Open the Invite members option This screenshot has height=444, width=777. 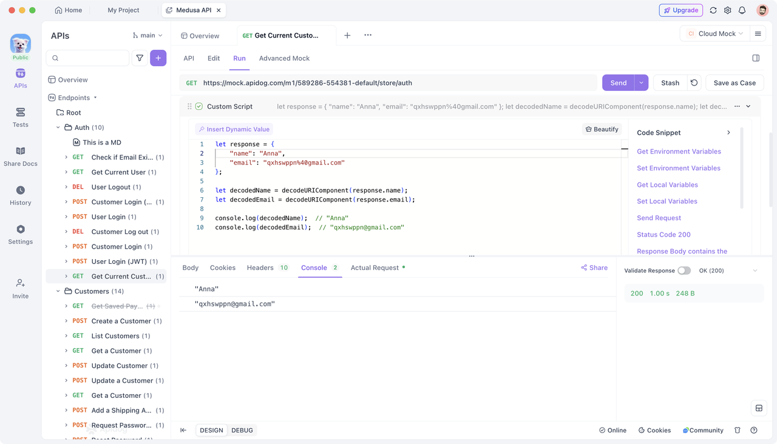(x=20, y=289)
